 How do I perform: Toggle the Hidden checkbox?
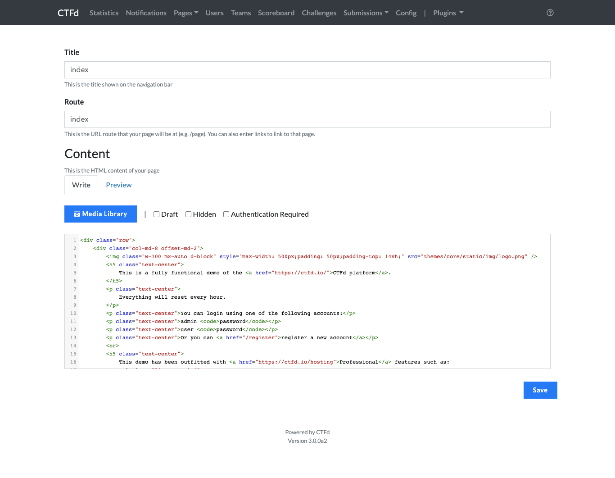pos(189,214)
